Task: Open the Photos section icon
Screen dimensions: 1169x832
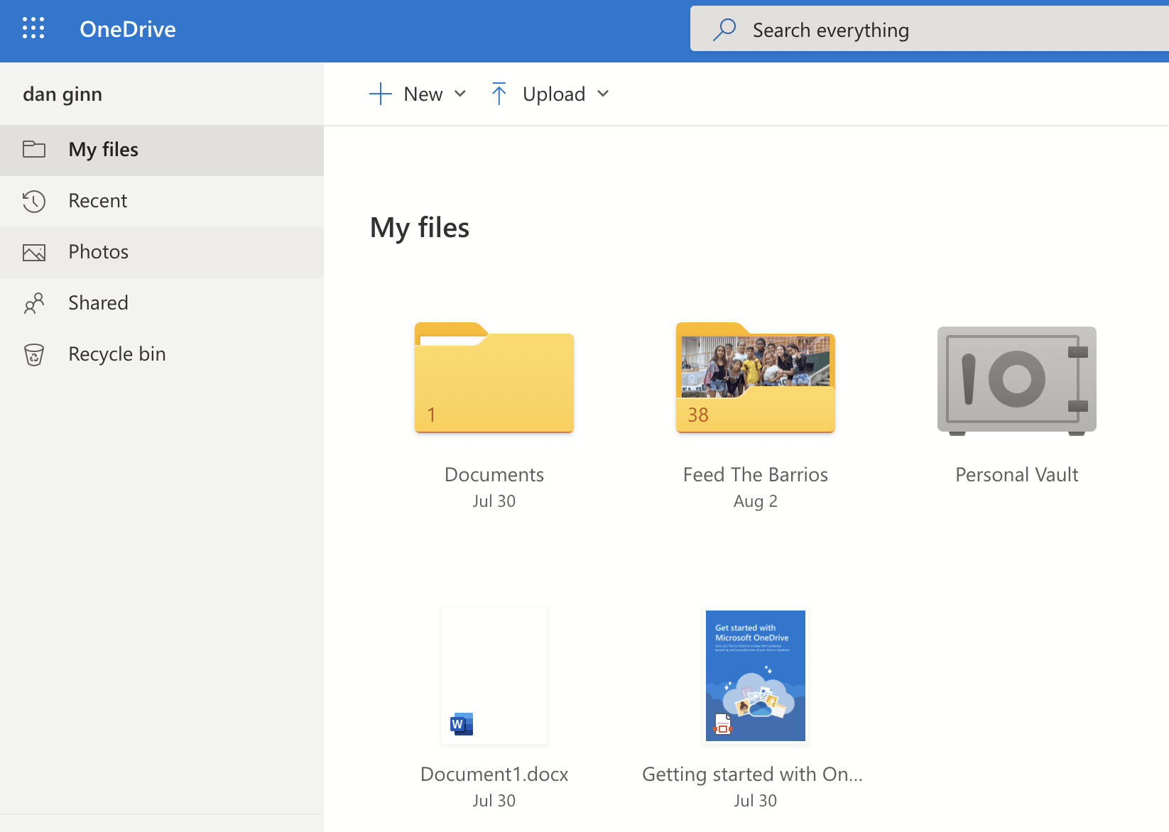Action: click(33, 252)
